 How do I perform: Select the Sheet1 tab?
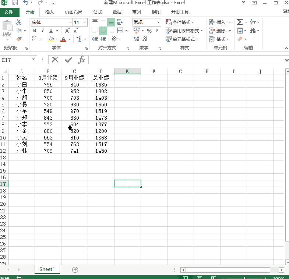(x=47, y=269)
